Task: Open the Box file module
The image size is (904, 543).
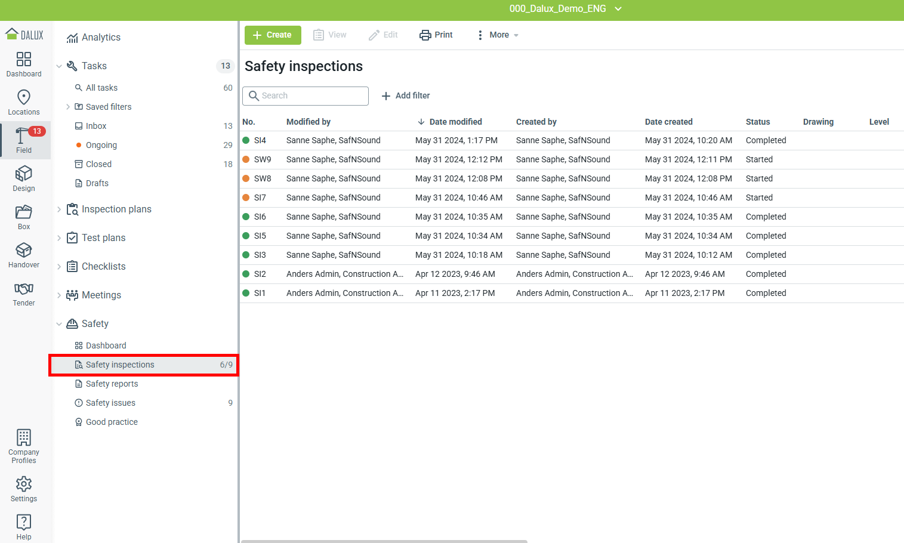Action: coord(24,217)
